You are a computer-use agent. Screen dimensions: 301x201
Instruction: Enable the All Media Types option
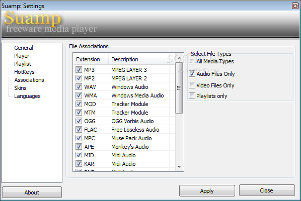192,61
